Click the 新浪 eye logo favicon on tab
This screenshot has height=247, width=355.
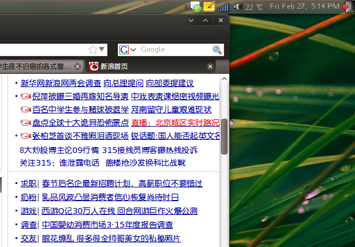pos(94,66)
